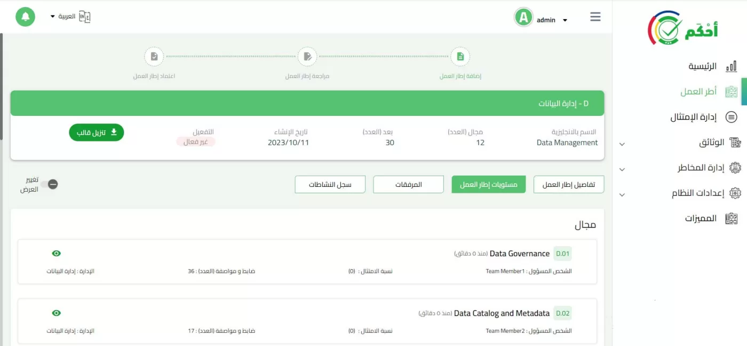Open إدارة الإمتثال via its sidebar icon

[x=732, y=116]
